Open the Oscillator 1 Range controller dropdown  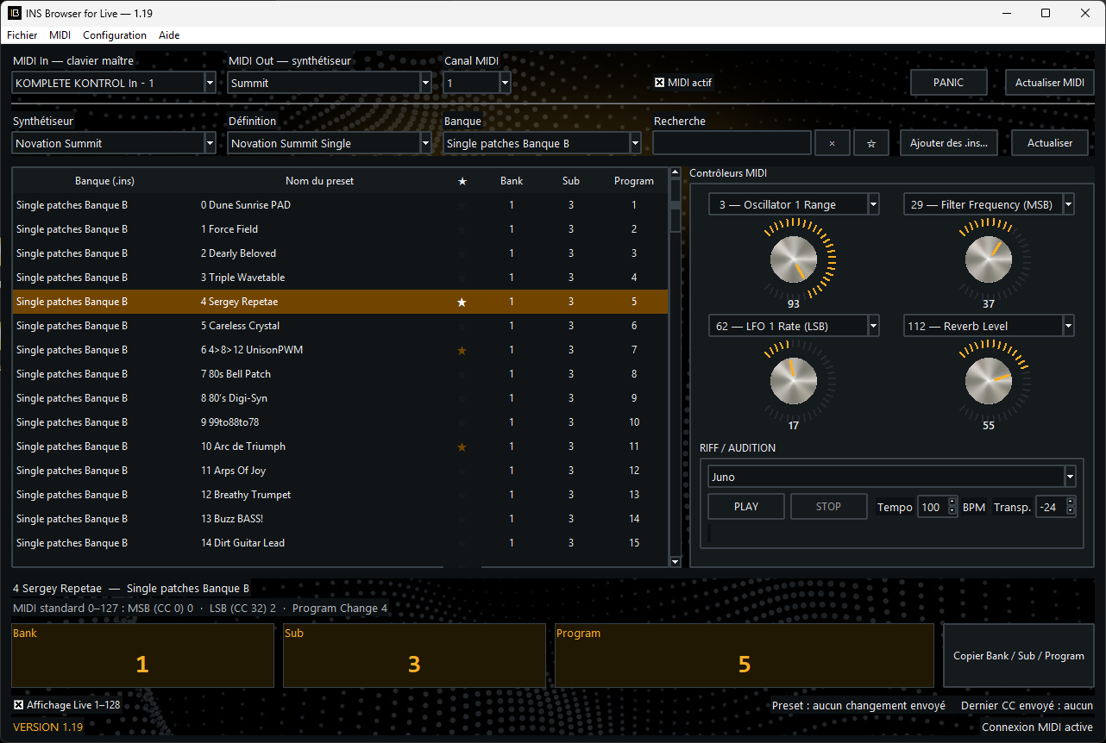coord(794,204)
